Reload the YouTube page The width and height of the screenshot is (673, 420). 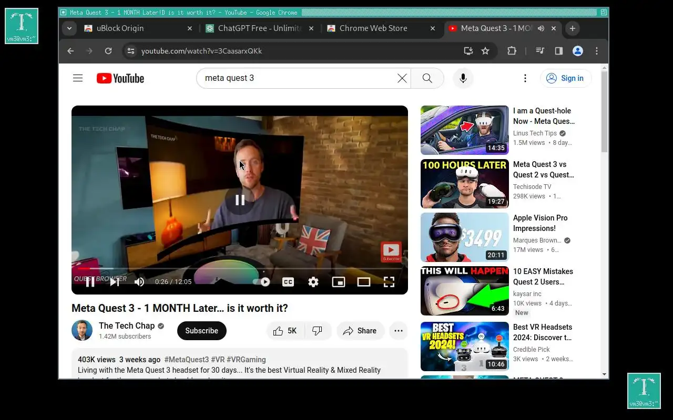click(x=108, y=51)
